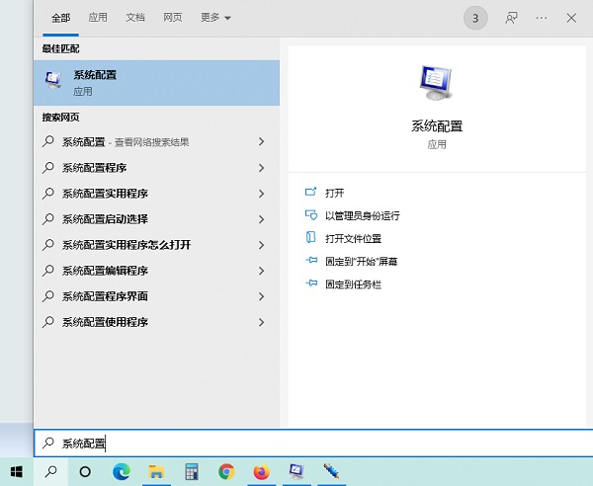Open Google Chrome from the taskbar
The height and width of the screenshot is (486, 593).
click(x=226, y=472)
